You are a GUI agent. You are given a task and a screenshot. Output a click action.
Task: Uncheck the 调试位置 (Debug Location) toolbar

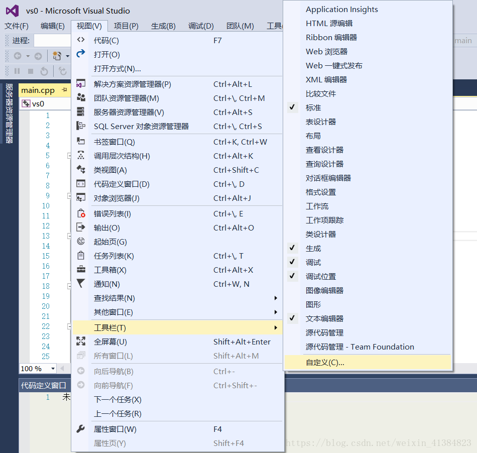(292, 276)
